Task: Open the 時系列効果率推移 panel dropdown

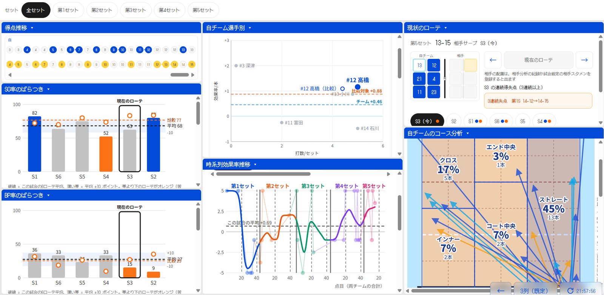Action: pos(255,164)
